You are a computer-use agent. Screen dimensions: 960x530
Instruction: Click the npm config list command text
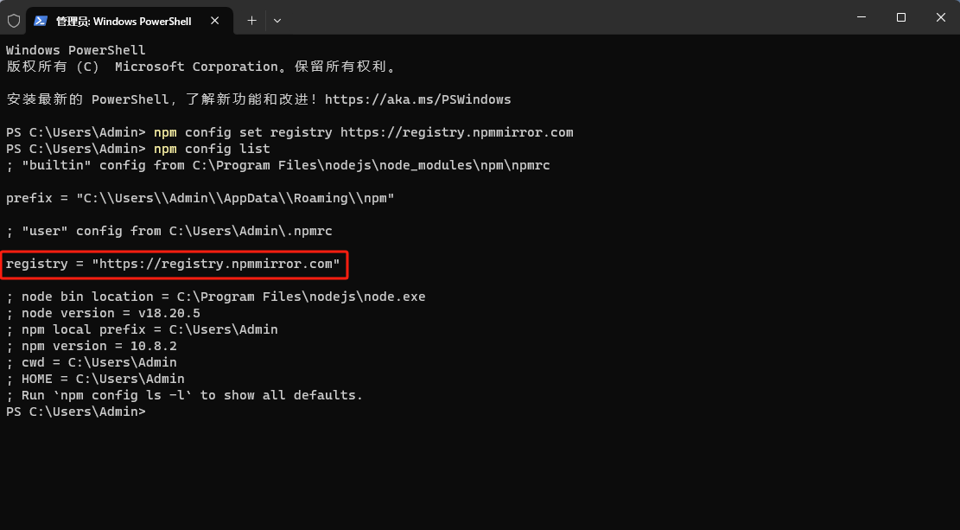coord(212,149)
